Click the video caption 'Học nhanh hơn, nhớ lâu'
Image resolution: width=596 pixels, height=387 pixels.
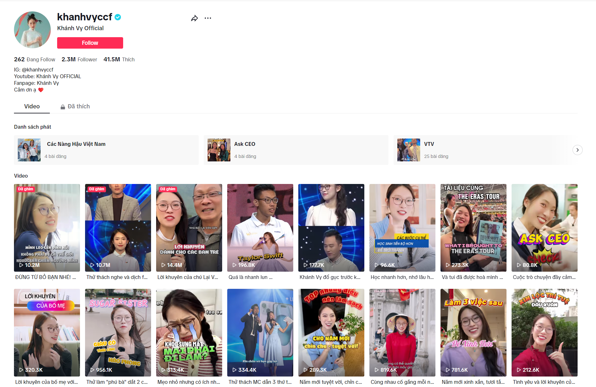[402, 277]
